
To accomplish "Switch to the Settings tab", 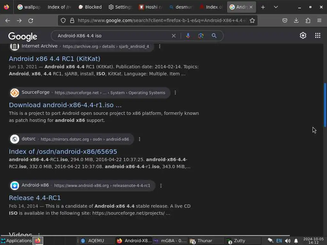I will (x=120, y=7).
